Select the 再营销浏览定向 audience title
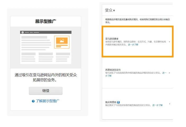The image size is (186, 127). tap(113, 70)
